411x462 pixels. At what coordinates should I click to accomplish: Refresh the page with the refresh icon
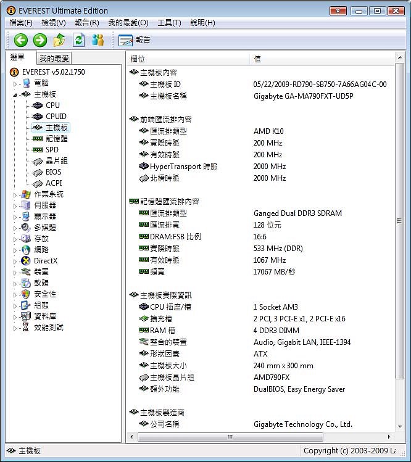79,40
